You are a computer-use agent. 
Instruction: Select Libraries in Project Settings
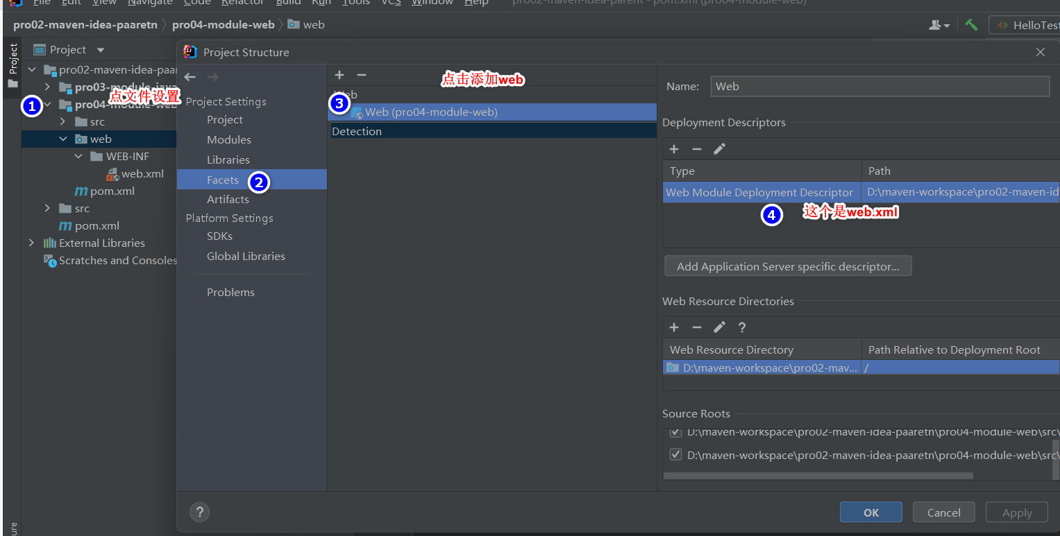pyautogui.click(x=228, y=159)
